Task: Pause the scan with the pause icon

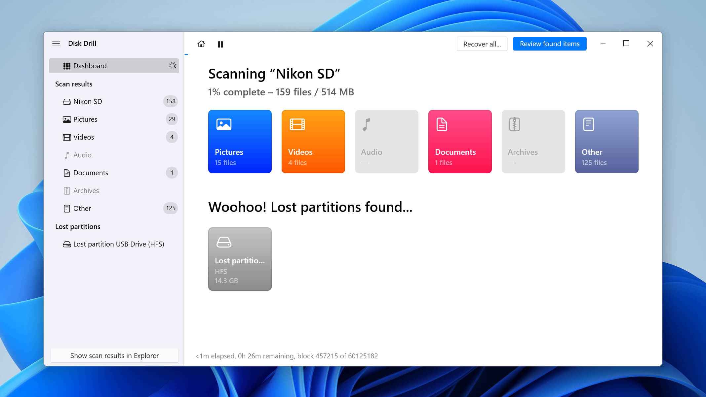Action: [x=220, y=44]
